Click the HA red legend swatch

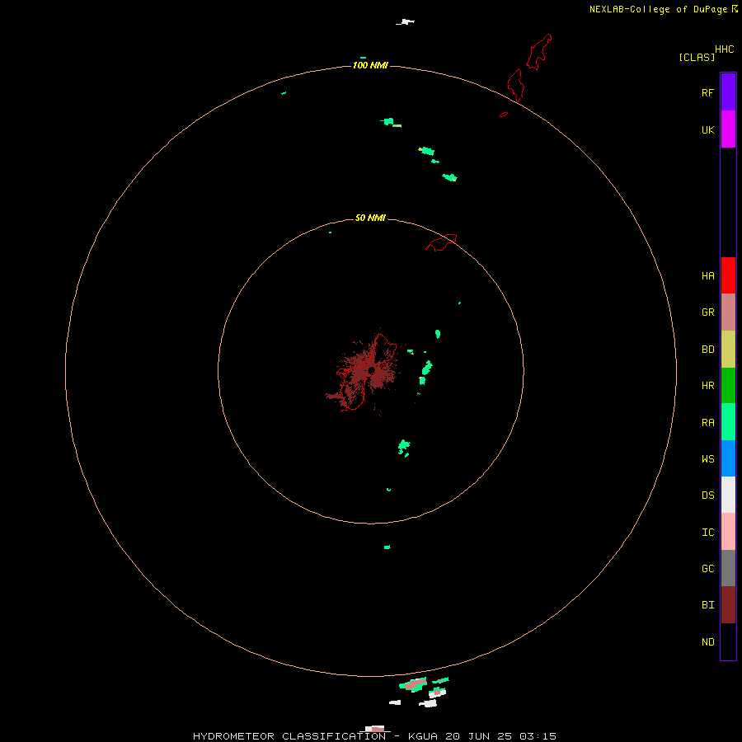[x=728, y=275]
